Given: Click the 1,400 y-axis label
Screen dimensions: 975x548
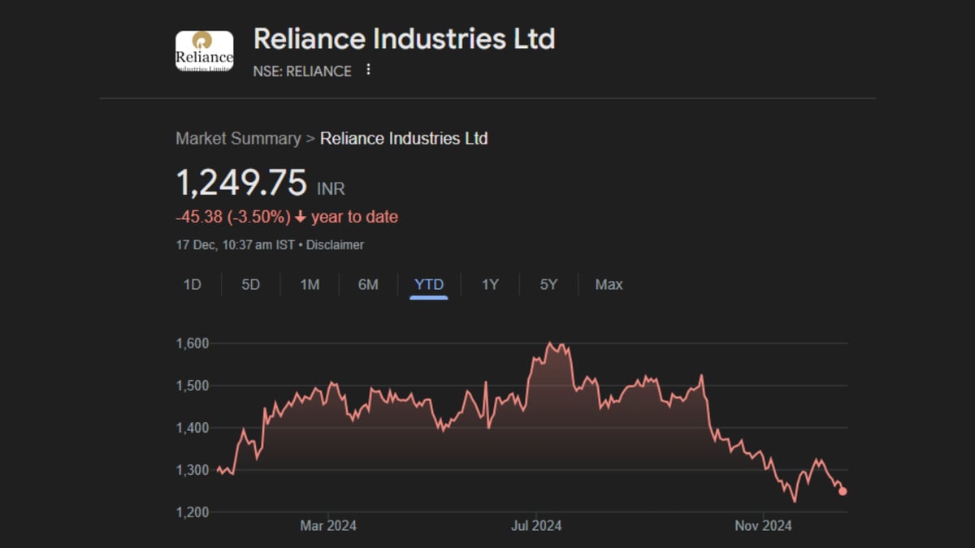Looking at the screenshot, I should click(192, 428).
